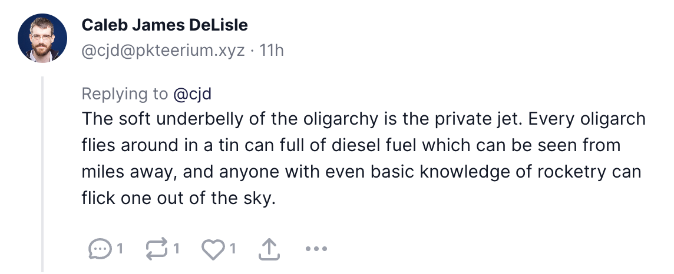Follow the @cjd mention after Replying to
The image size is (674, 274).
tap(193, 93)
